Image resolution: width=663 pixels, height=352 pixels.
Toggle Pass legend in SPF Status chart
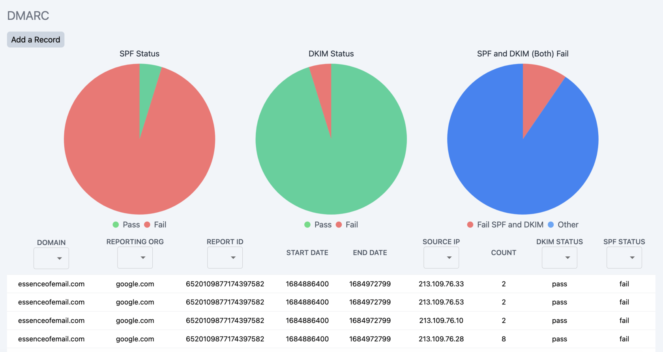tap(126, 225)
